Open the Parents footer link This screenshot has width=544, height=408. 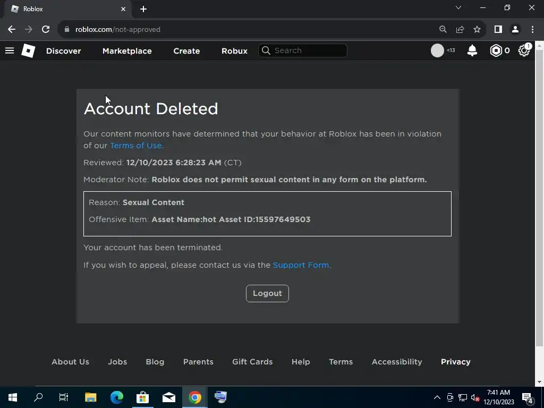[198, 361]
